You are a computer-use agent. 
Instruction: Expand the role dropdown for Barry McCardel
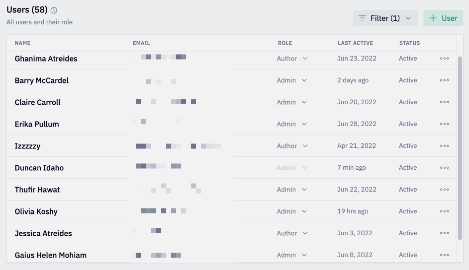[x=291, y=80]
